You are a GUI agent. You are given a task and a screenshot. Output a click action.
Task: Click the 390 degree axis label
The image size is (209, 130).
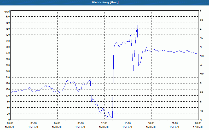click(8, 41)
